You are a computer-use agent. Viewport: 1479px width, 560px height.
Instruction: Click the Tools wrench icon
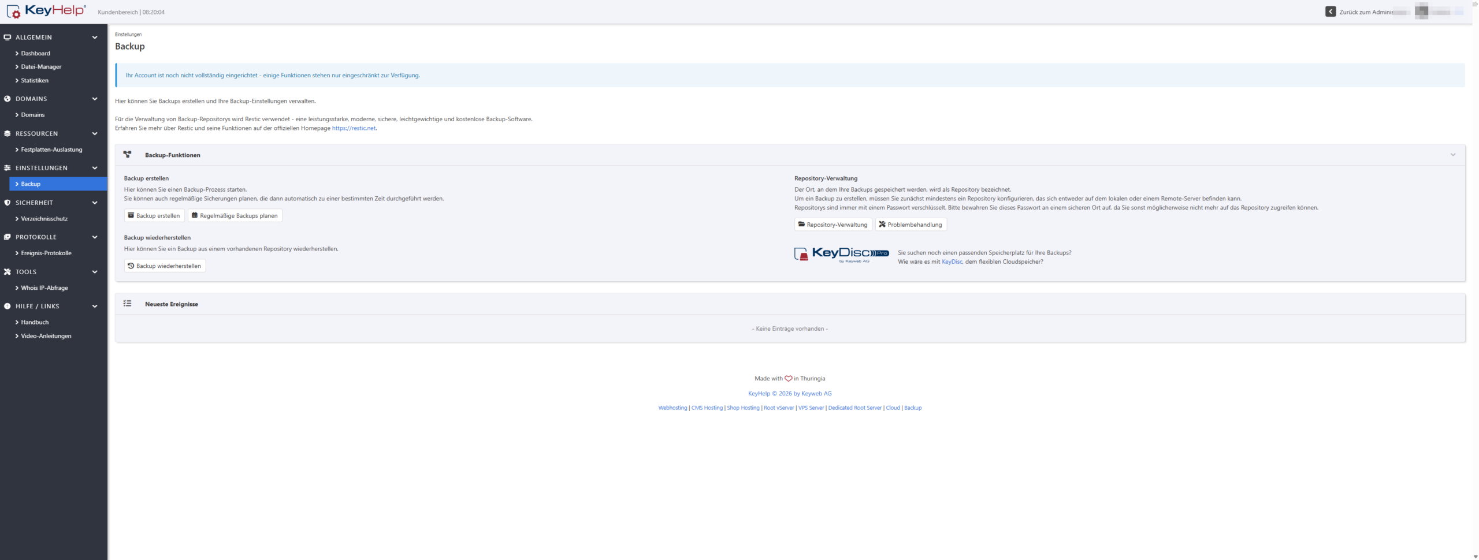point(8,272)
